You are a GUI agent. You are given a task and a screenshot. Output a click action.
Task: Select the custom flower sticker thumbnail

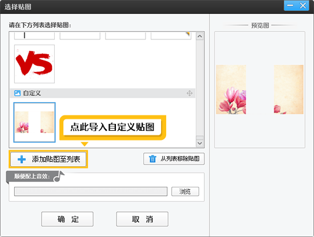click(34, 122)
